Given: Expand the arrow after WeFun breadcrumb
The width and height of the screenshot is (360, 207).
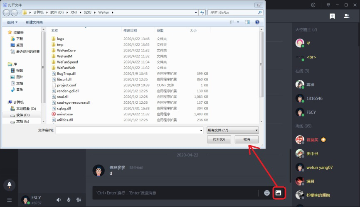Looking at the screenshot, I should tap(113, 12).
